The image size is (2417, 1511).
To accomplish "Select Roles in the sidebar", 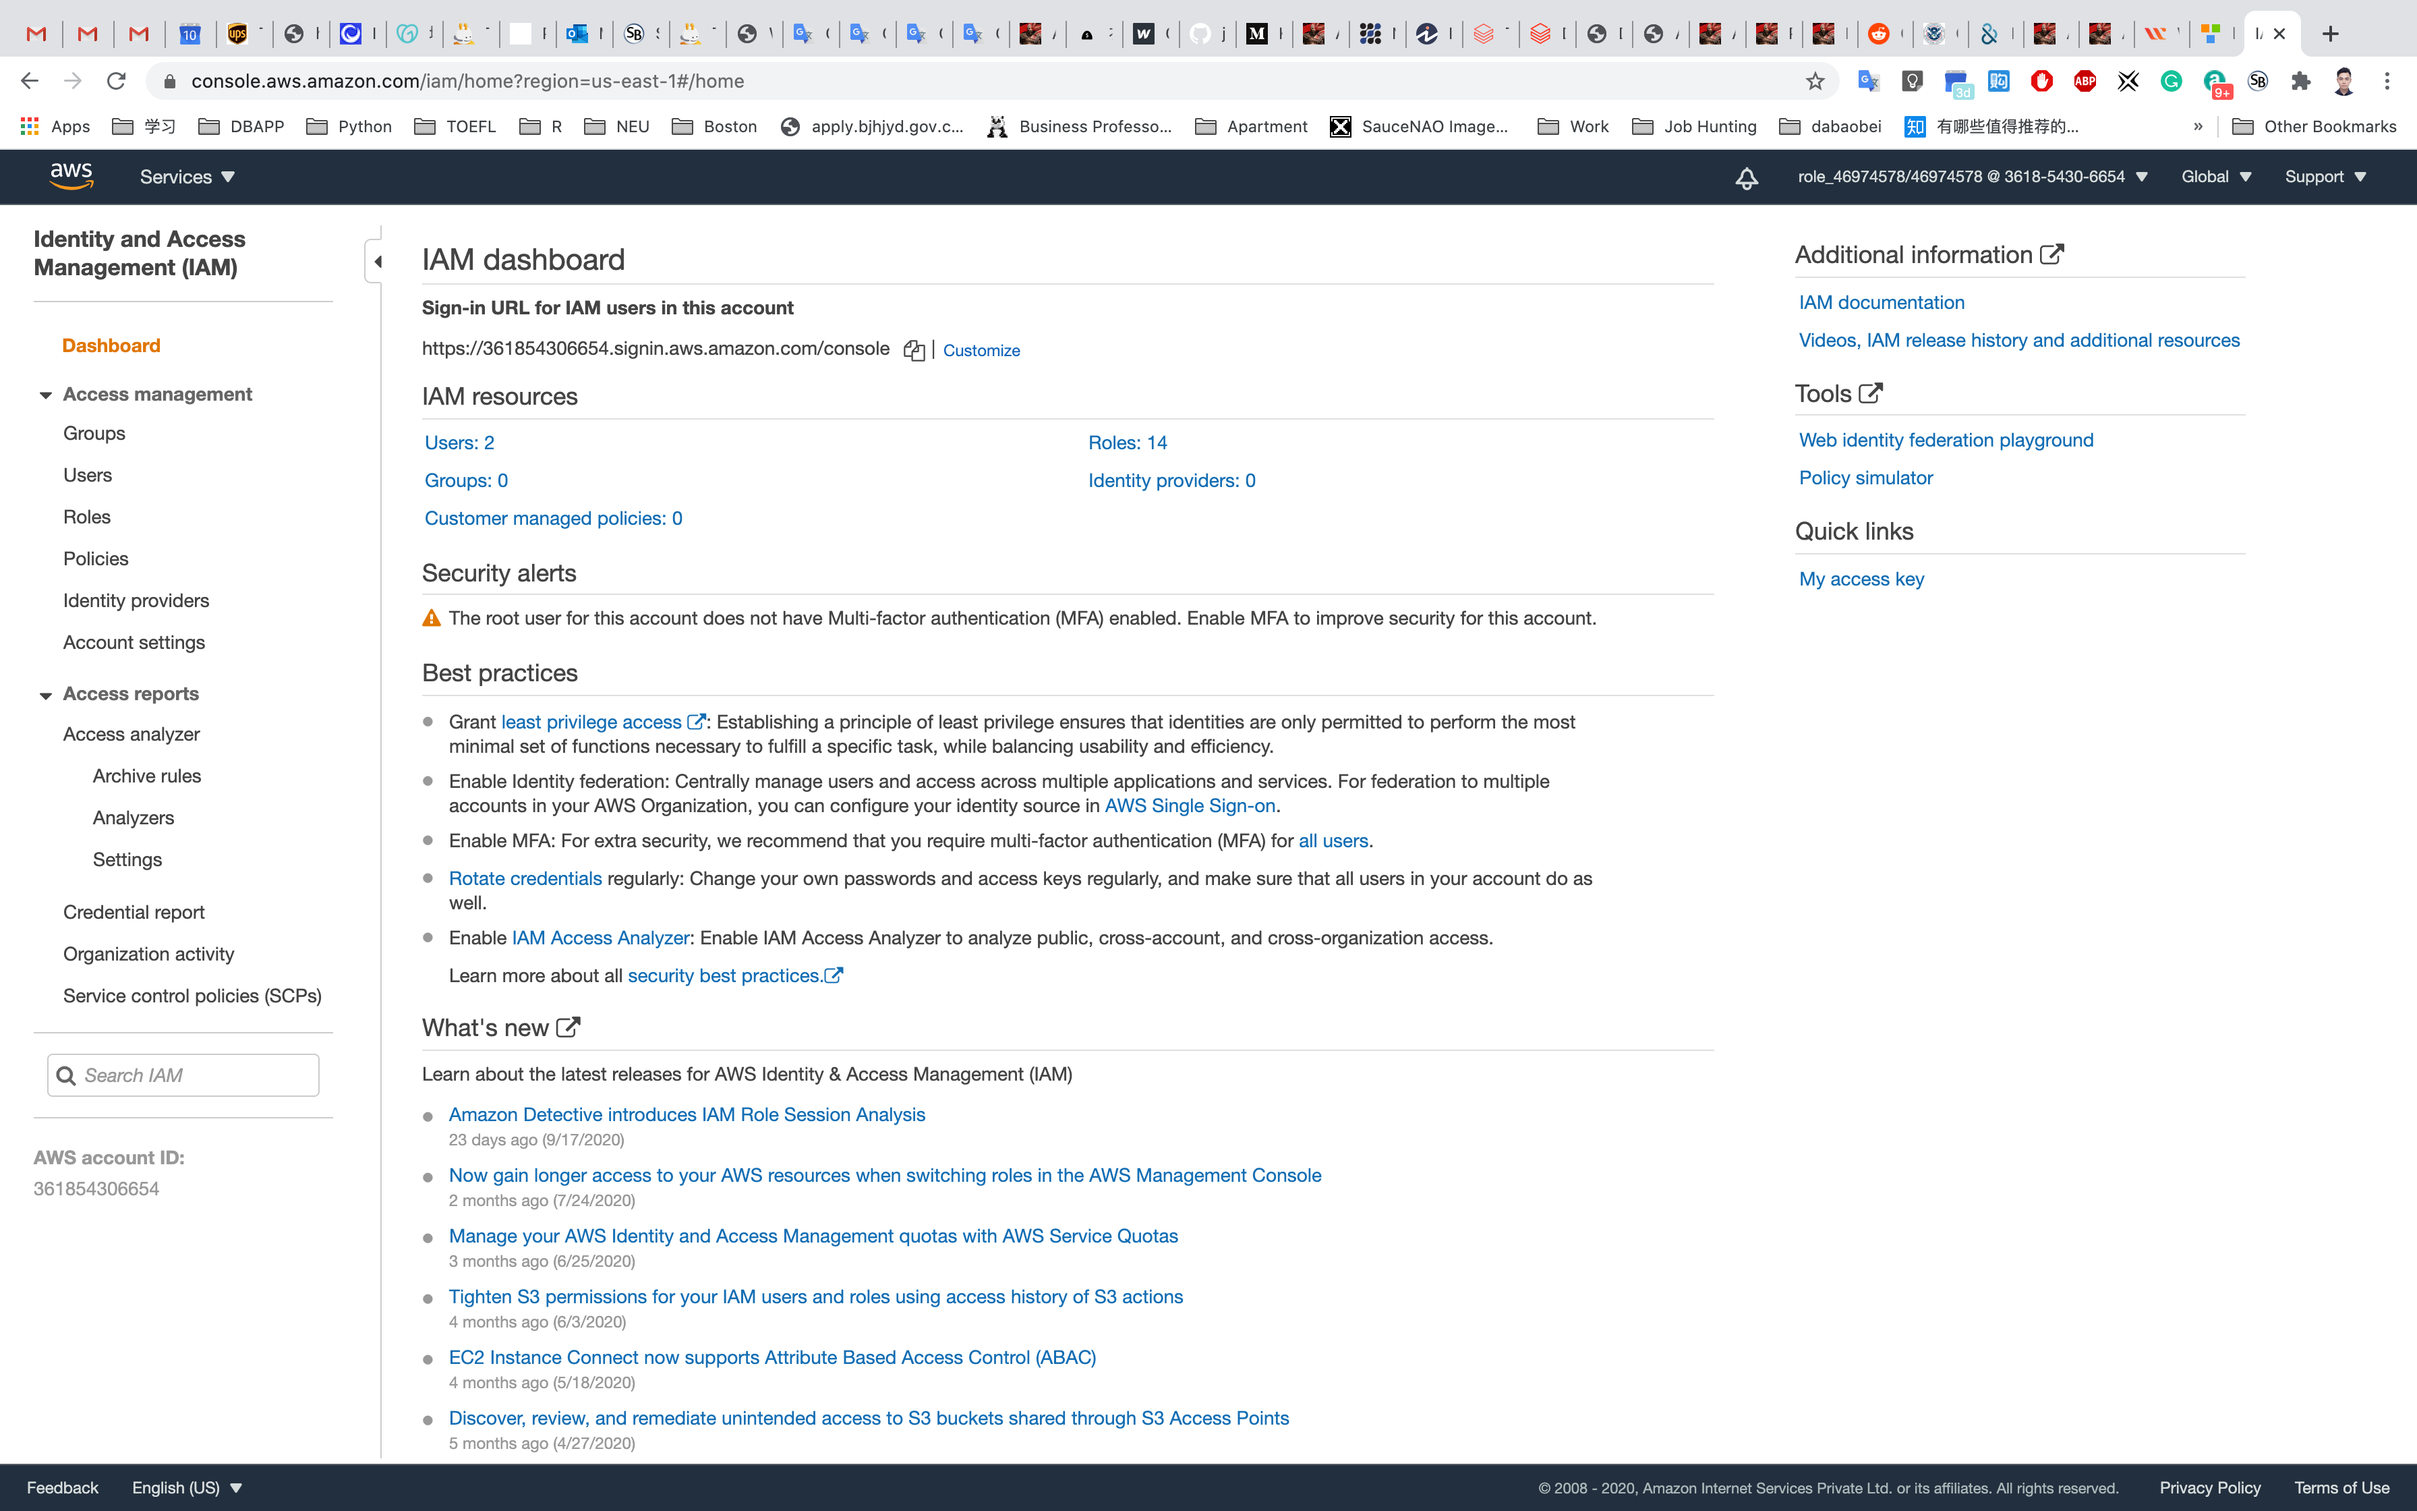I will tap(87, 517).
